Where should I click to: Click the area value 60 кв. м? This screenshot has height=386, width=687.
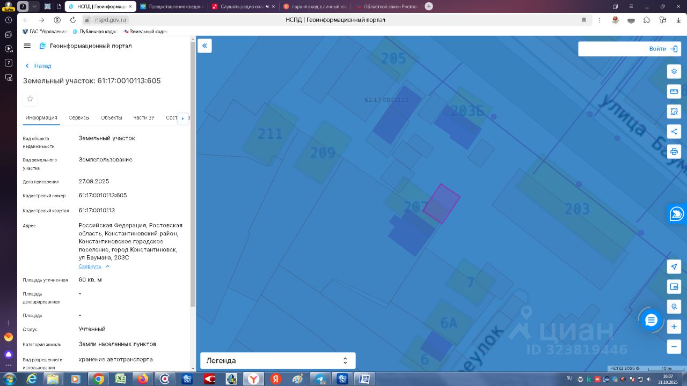pyautogui.click(x=90, y=280)
